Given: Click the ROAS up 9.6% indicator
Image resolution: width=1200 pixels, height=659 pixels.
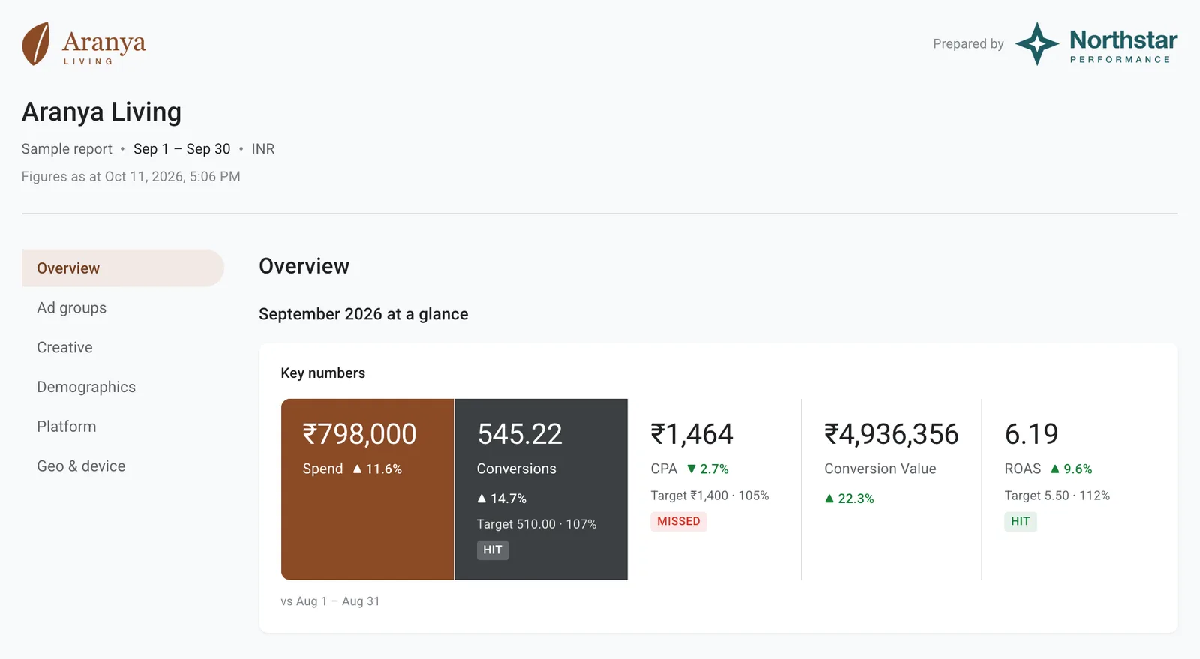Looking at the screenshot, I should (x=1071, y=469).
